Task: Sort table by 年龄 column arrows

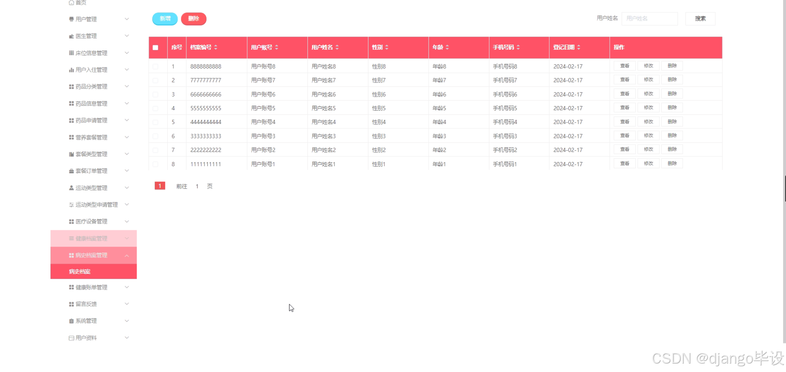Action: tap(447, 47)
